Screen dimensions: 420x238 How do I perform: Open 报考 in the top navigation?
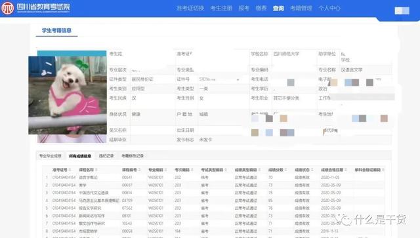pyautogui.click(x=243, y=9)
